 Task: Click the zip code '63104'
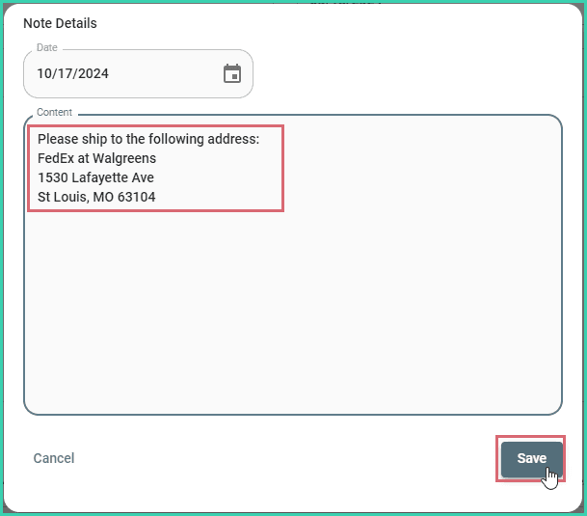pyautogui.click(x=137, y=197)
